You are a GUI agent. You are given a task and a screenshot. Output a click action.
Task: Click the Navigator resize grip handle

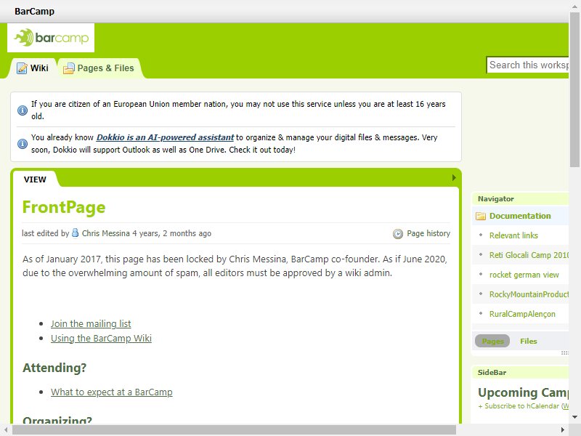[565, 352]
